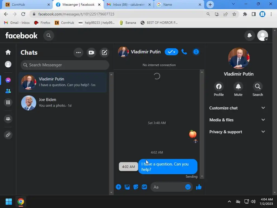Switch to the Name Google tab
The width and height of the screenshot is (277, 208).
pyautogui.click(x=179, y=5)
